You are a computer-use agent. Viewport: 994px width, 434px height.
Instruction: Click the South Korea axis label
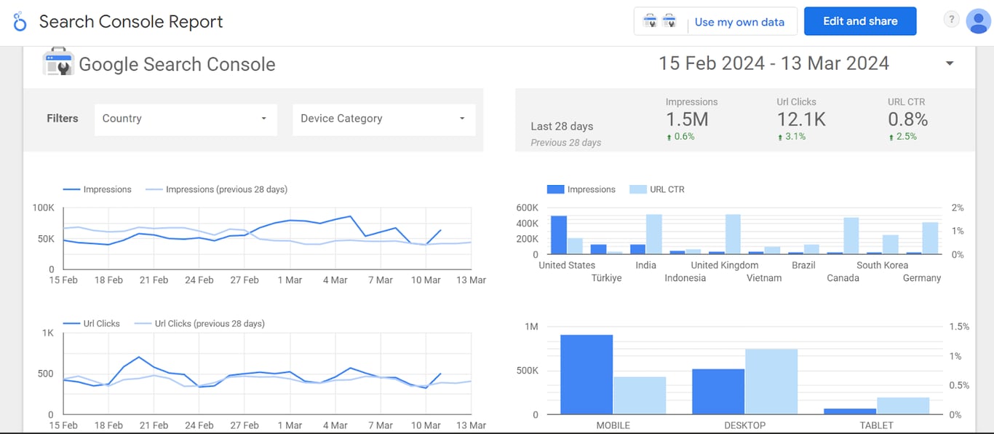[x=883, y=265]
